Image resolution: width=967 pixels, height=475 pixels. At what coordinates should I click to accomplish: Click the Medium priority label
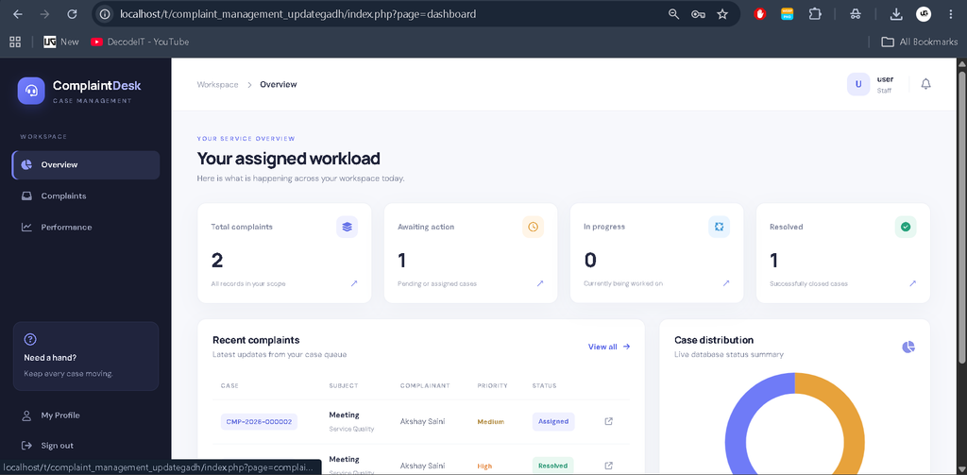(x=490, y=422)
